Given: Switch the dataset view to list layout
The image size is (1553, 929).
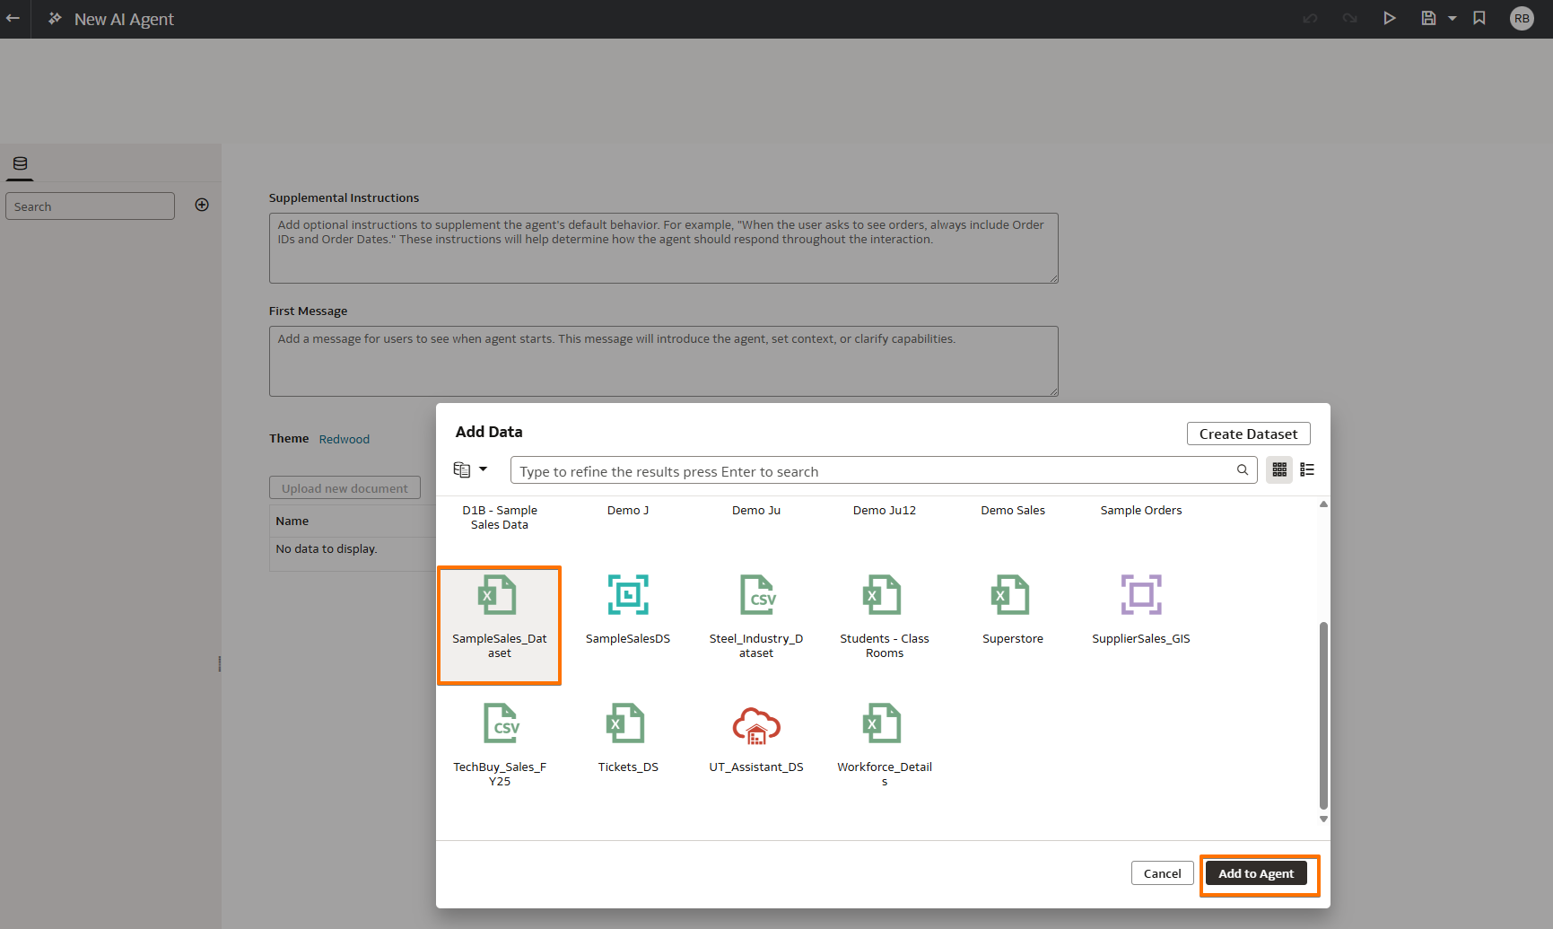Looking at the screenshot, I should (1306, 469).
